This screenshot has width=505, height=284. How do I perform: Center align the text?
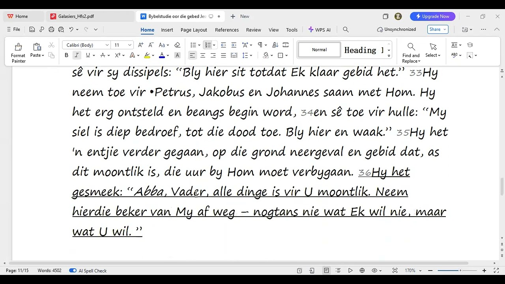203,56
